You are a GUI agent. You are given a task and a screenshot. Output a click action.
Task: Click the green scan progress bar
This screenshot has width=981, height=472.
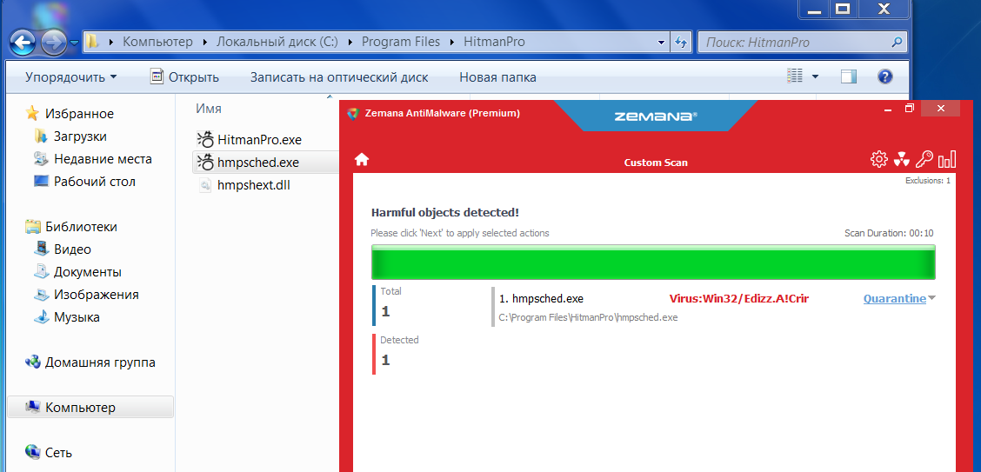pyautogui.click(x=653, y=262)
